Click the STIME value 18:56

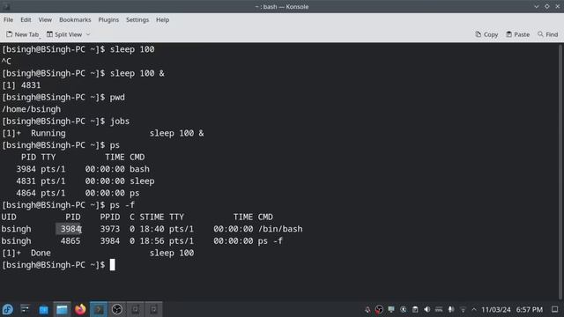152,240
